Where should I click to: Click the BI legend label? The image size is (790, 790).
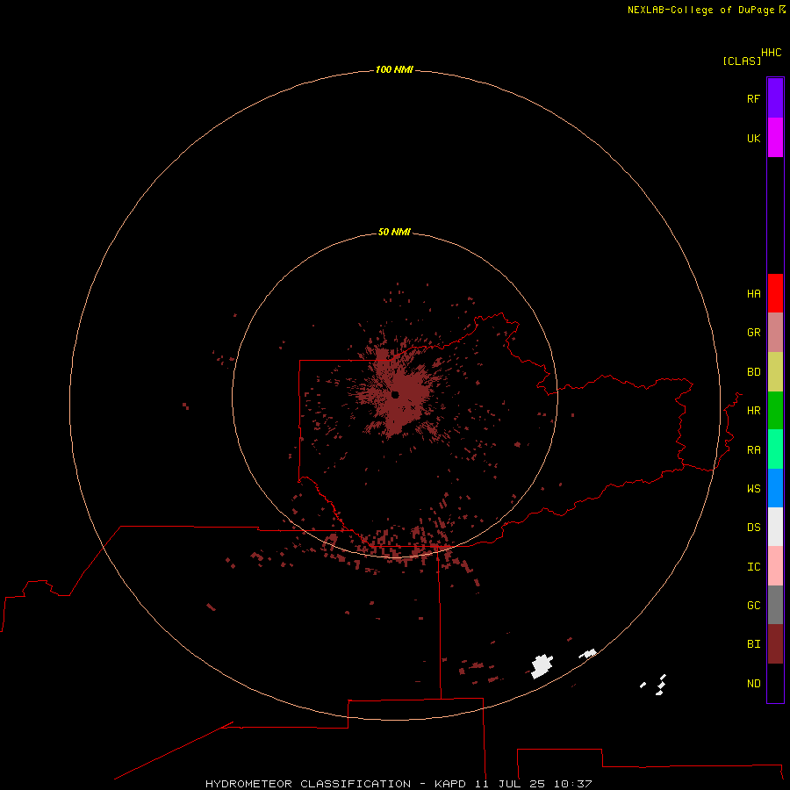pyautogui.click(x=753, y=644)
